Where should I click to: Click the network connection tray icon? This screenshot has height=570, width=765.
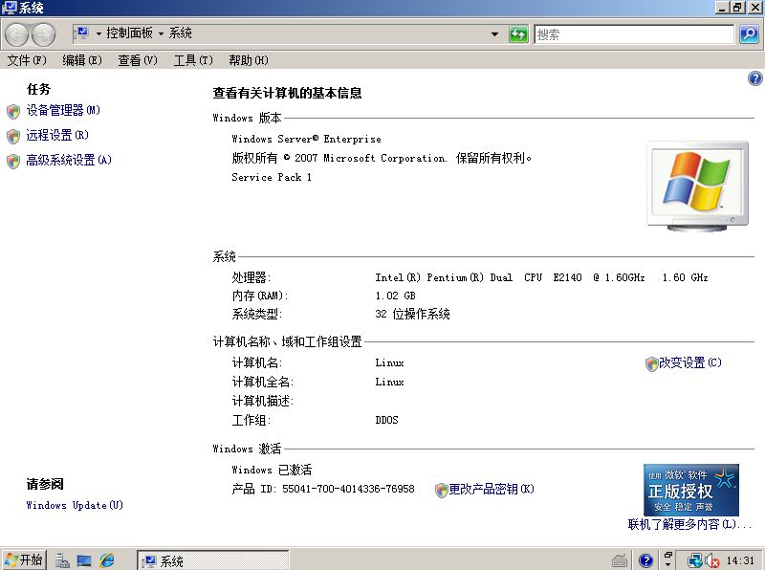(x=695, y=560)
